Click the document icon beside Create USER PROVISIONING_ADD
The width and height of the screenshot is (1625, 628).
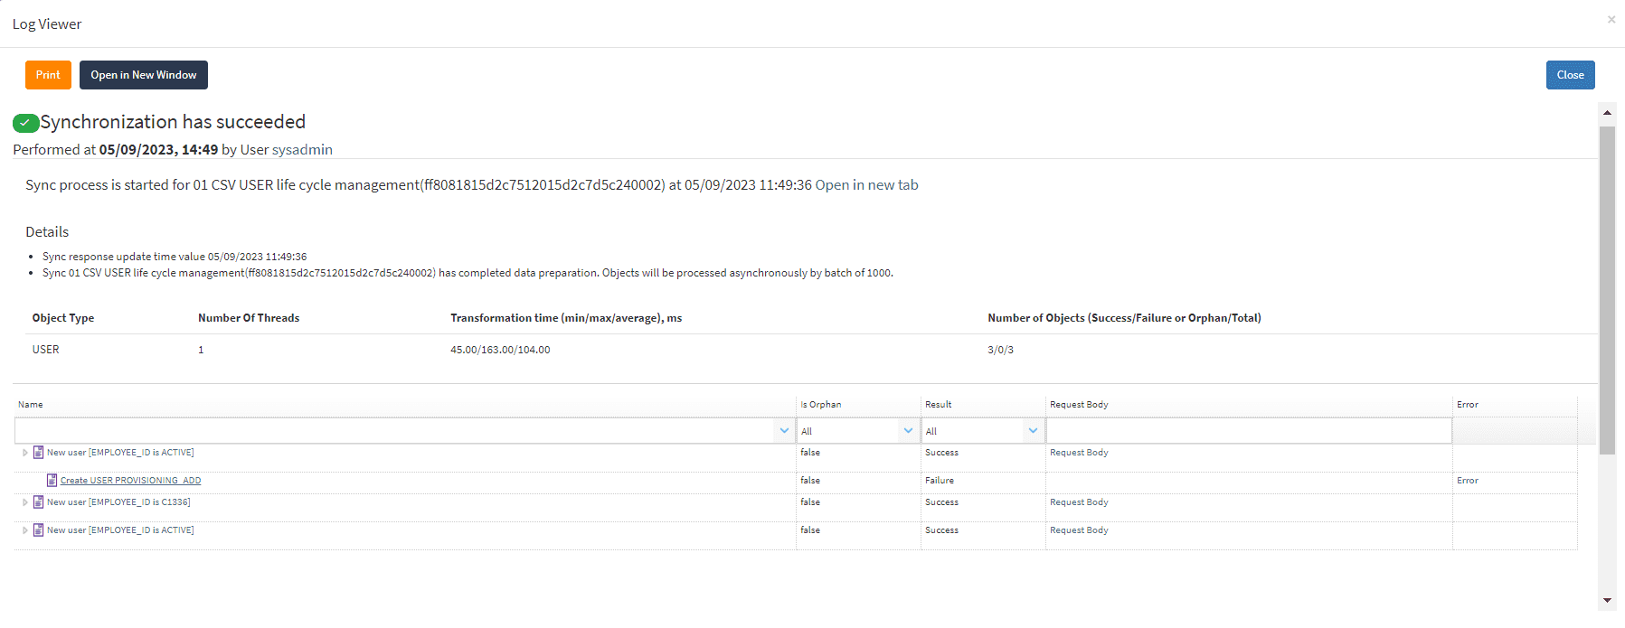click(52, 481)
